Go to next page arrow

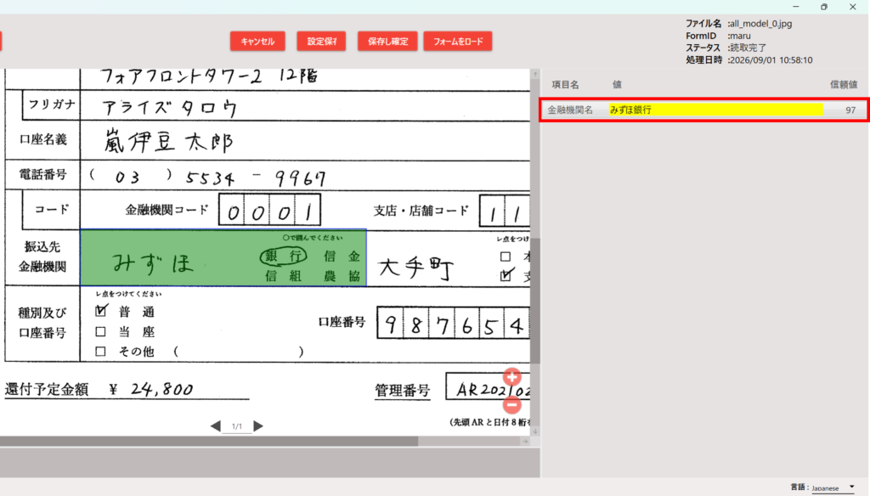click(258, 426)
